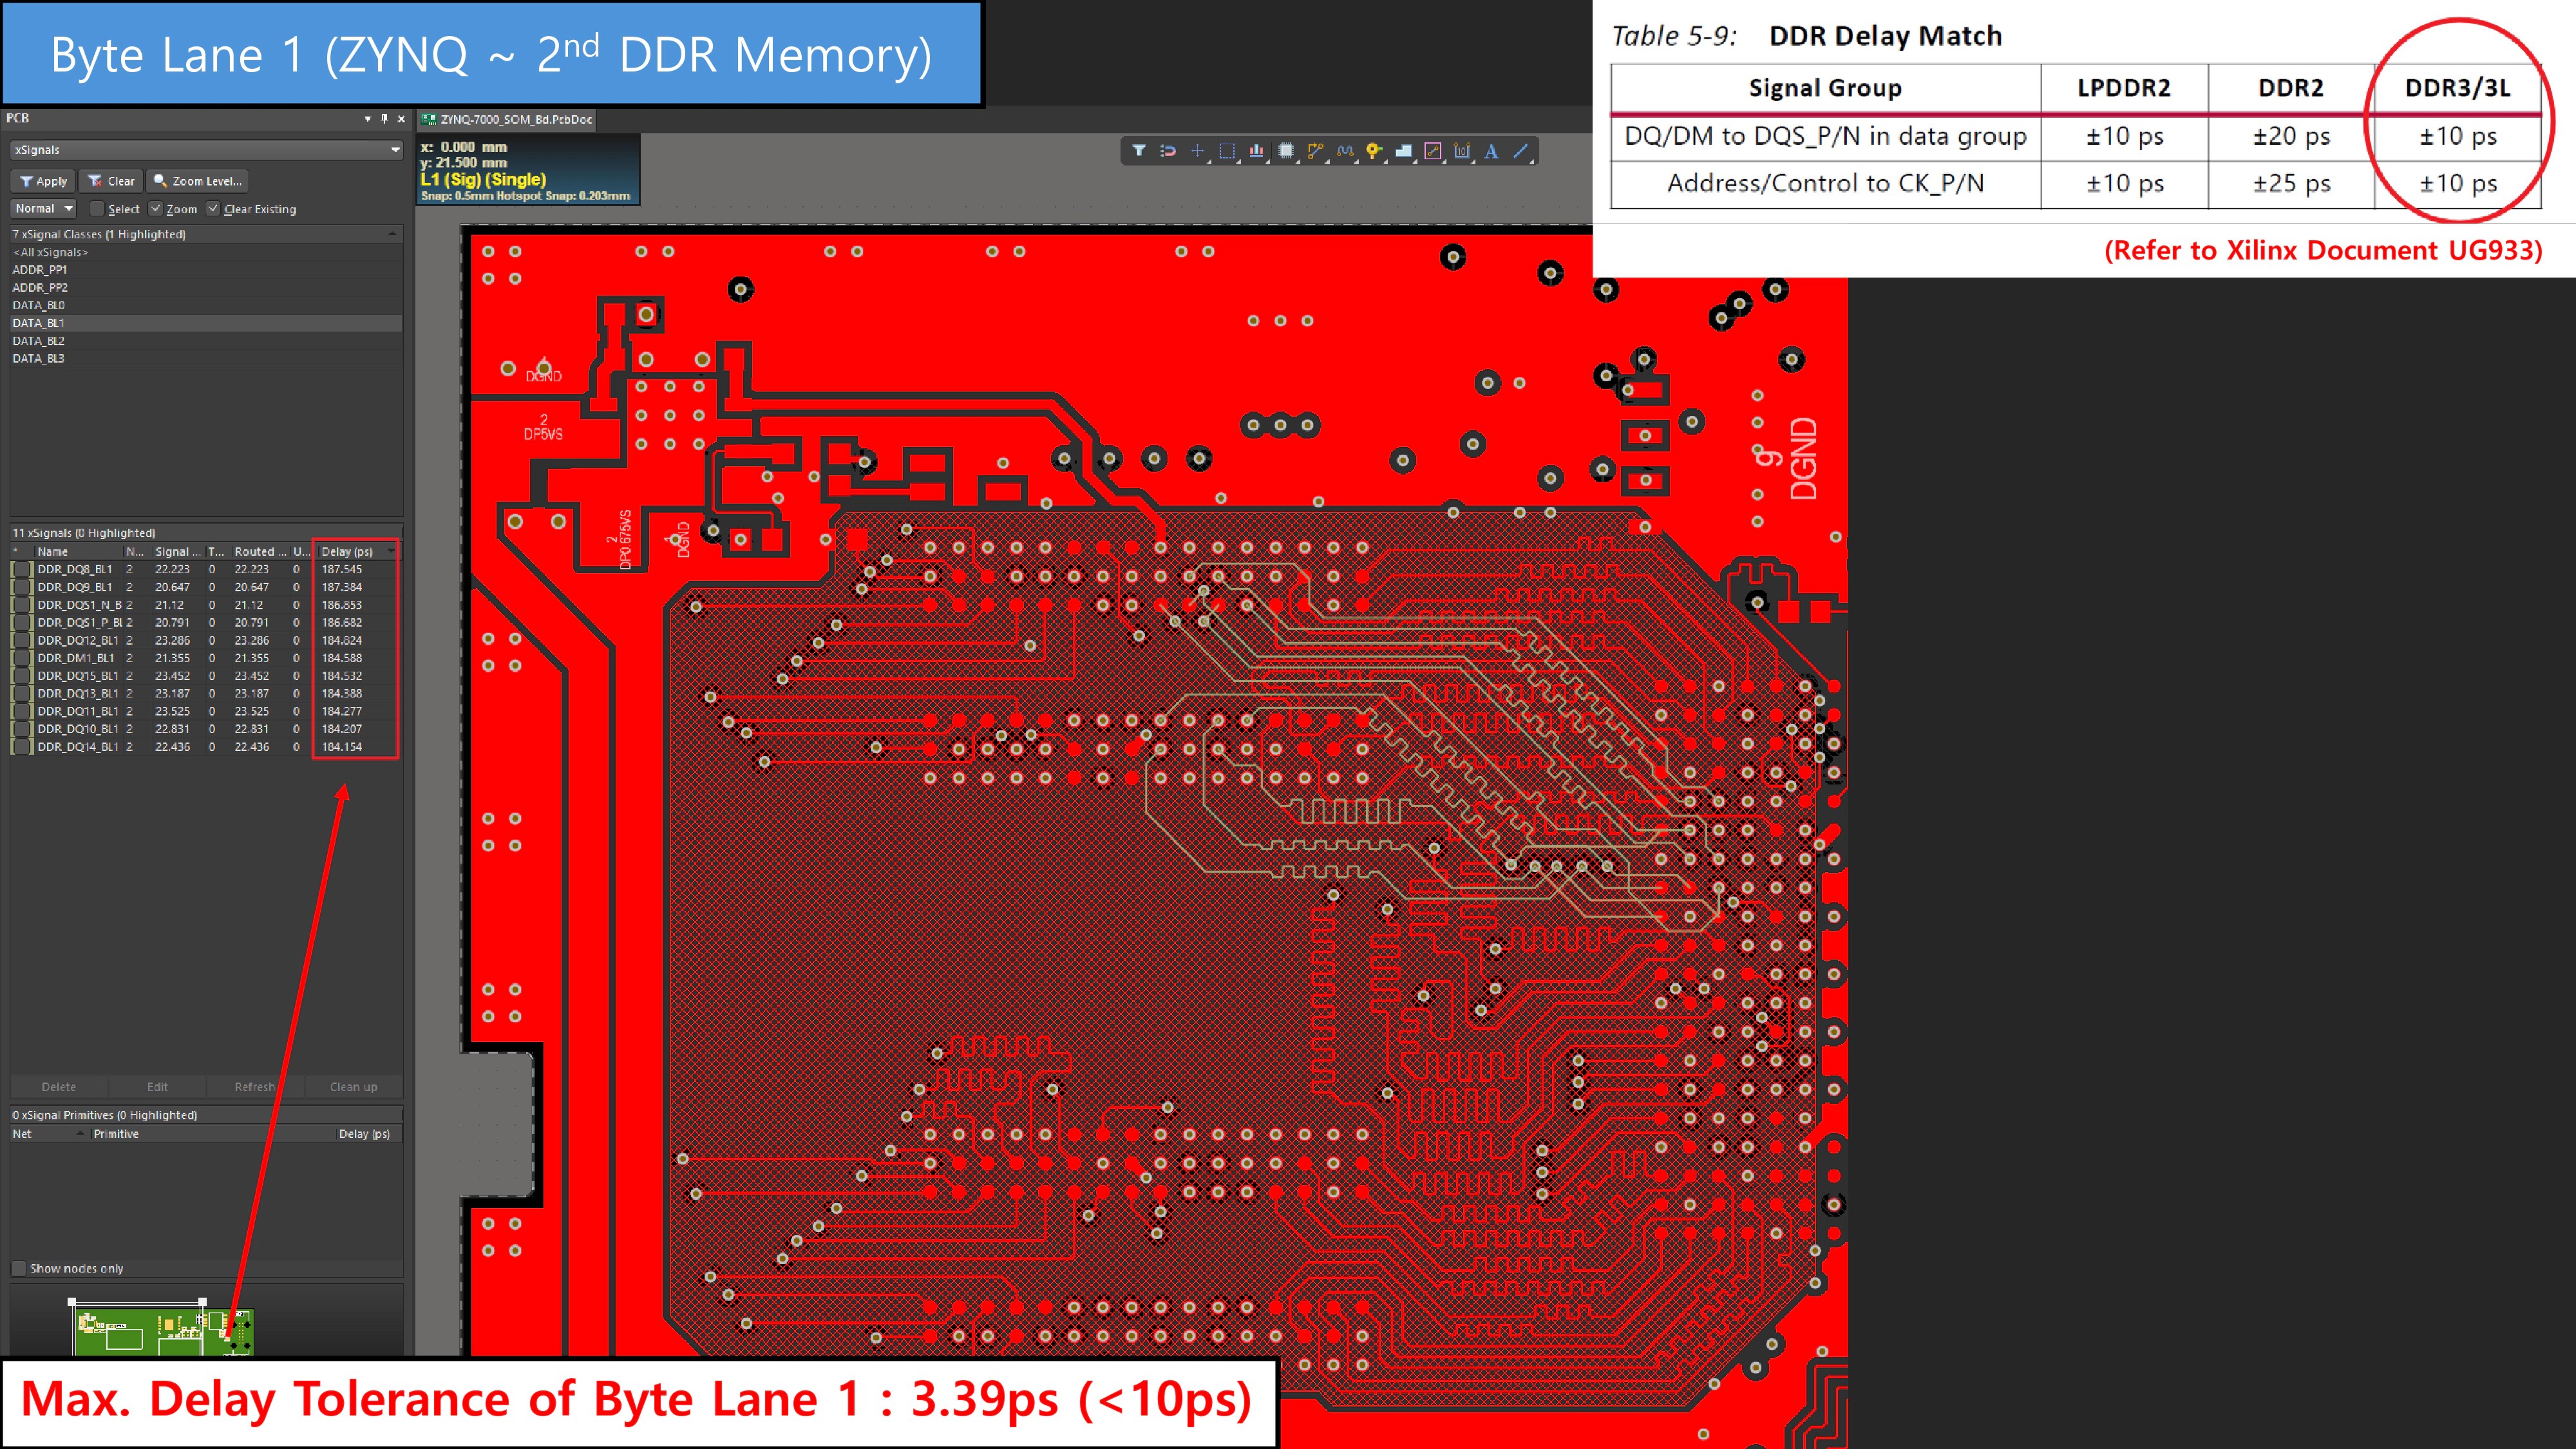Click the Refresh button

[254, 1087]
